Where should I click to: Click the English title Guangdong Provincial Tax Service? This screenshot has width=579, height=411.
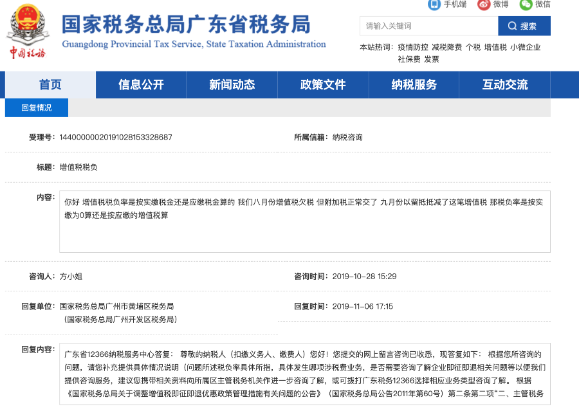(194, 44)
